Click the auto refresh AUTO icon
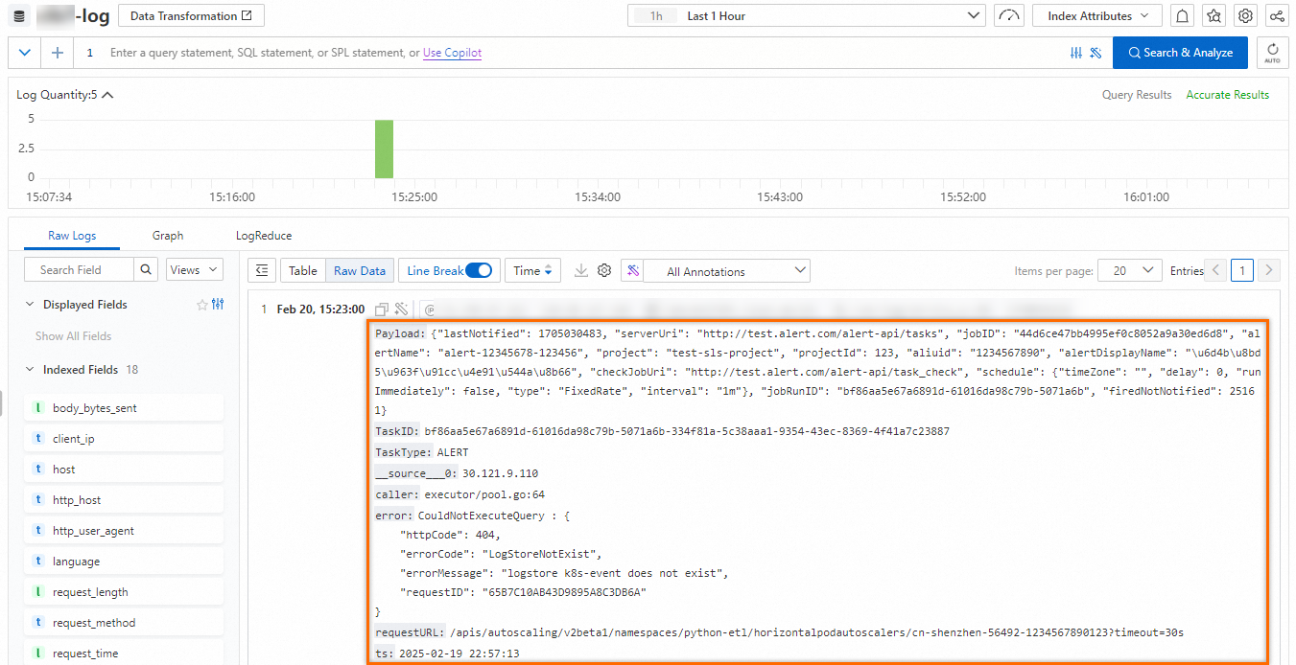This screenshot has height=665, width=1296. point(1273,53)
